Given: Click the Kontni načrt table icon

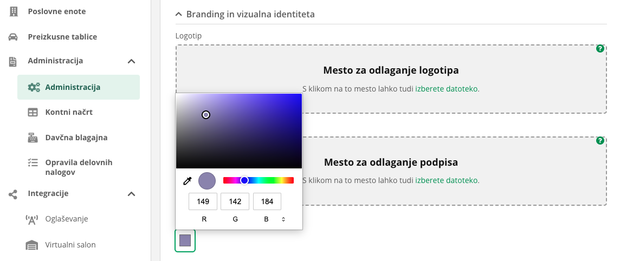Looking at the screenshot, I should (33, 113).
